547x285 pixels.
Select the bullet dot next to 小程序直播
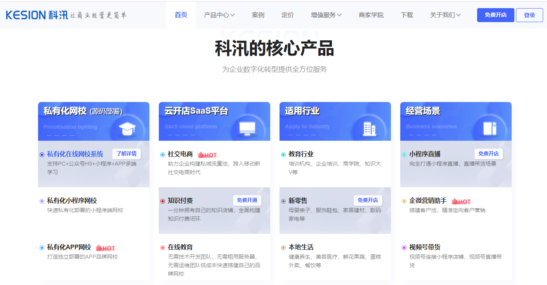pos(404,155)
